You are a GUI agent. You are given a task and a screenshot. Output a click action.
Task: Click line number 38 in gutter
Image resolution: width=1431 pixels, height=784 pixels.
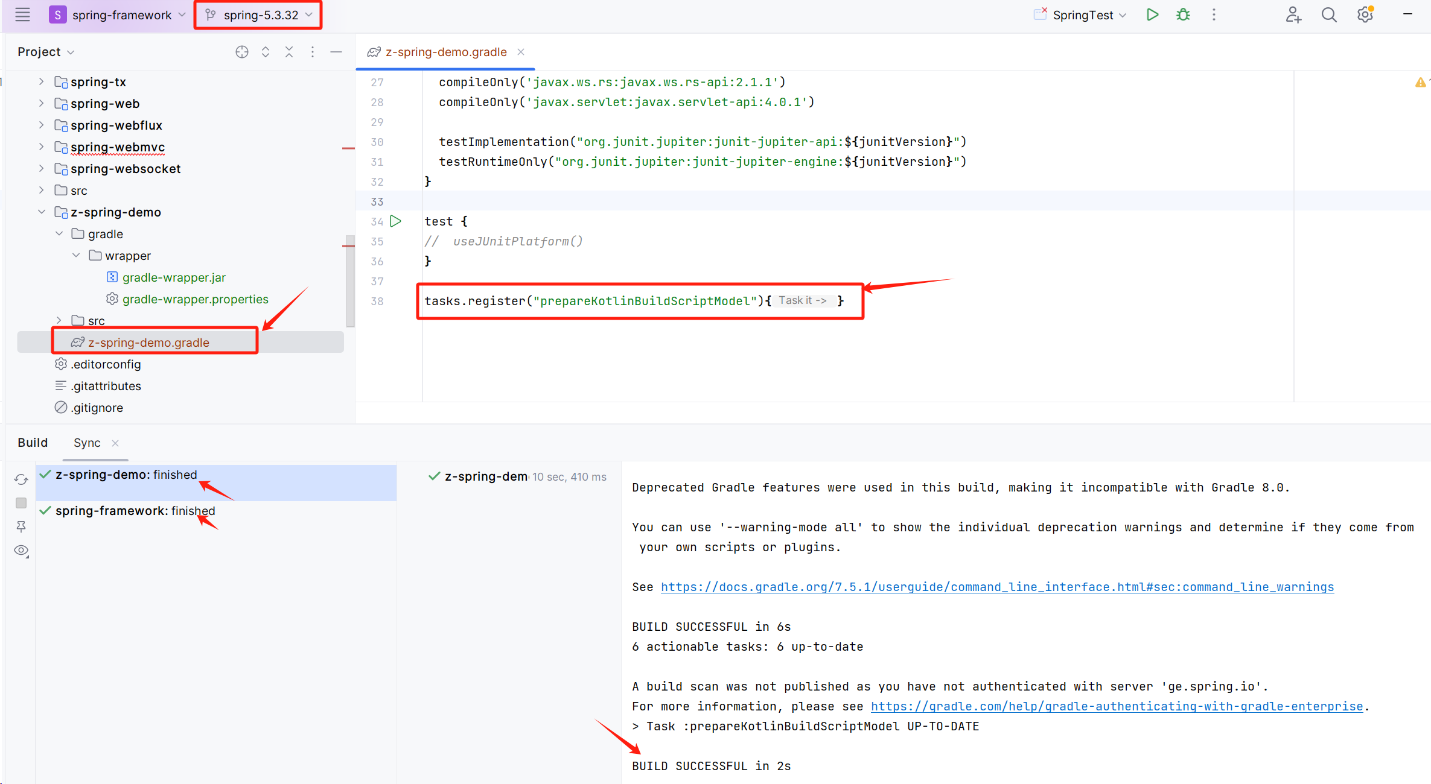pyautogui.click(x=377, y=301)
